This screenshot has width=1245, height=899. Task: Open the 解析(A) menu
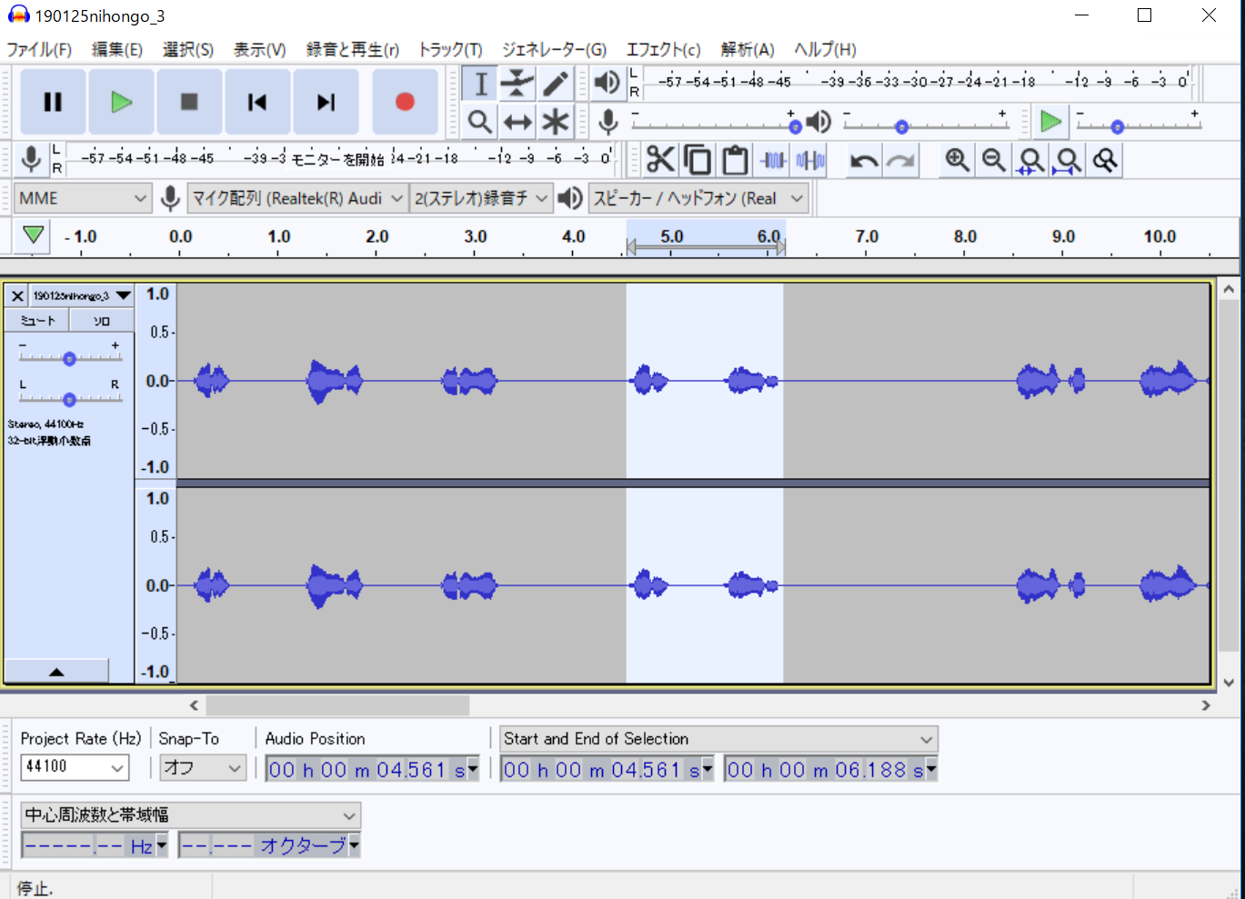pos(748,49)
